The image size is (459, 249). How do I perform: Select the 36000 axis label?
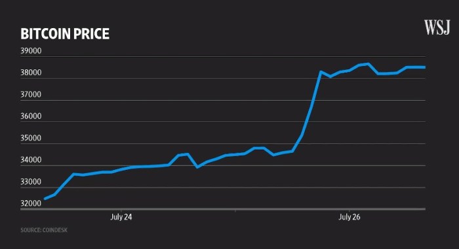point(31,116)
